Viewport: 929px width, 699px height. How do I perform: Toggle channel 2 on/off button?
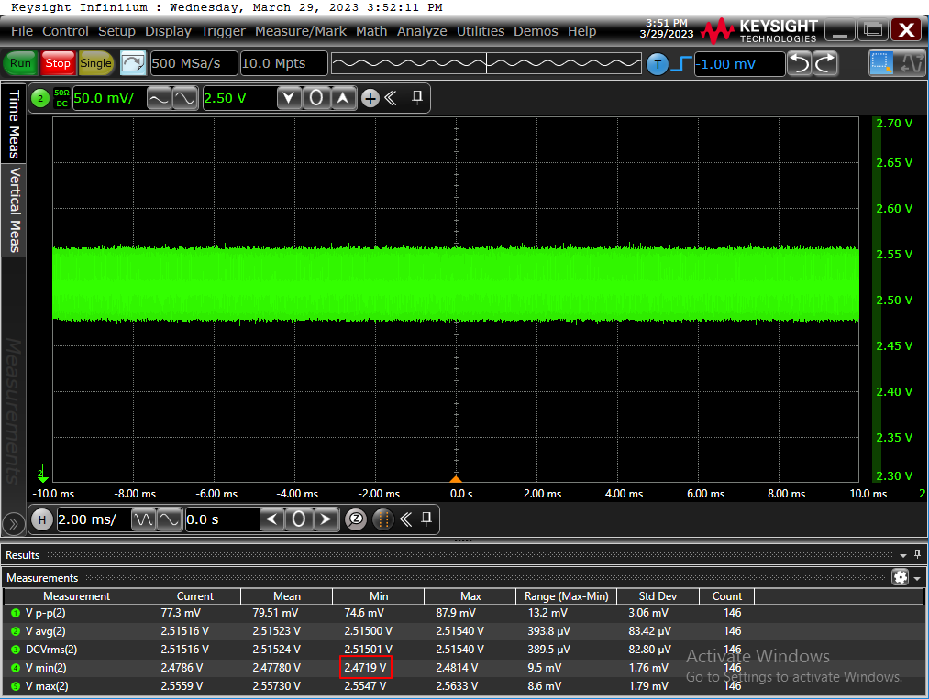click(40, 98)
